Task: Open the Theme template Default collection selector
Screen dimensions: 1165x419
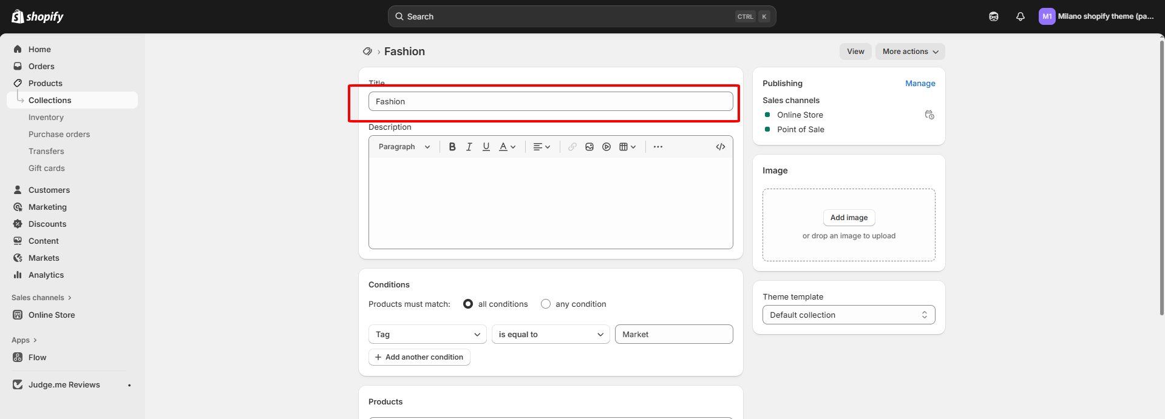Action: tap(849, 315)
